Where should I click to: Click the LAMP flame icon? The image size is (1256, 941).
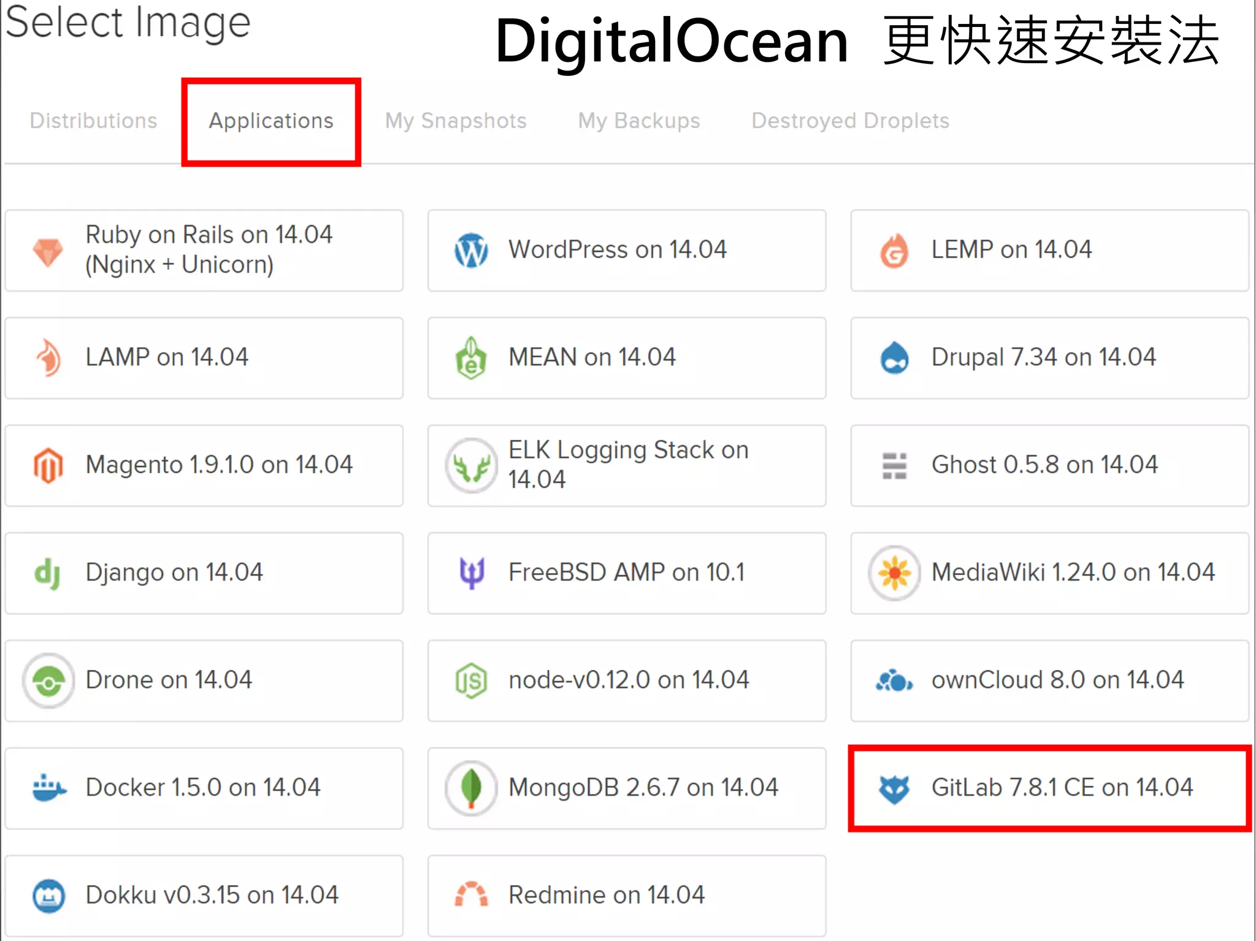click(x=48, y=357)
